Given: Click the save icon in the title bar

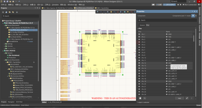Looking at the screenshot, I should coord(5,1).
